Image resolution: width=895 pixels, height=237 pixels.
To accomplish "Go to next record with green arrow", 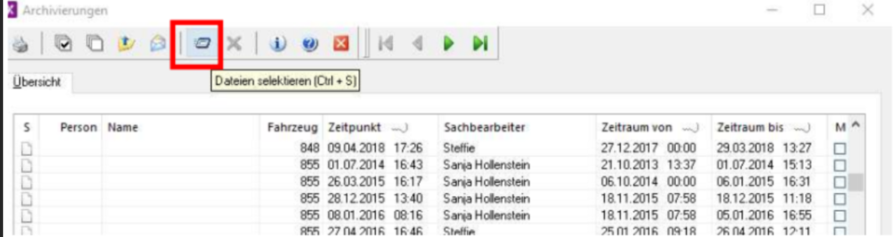I will (x=449, y=44).
